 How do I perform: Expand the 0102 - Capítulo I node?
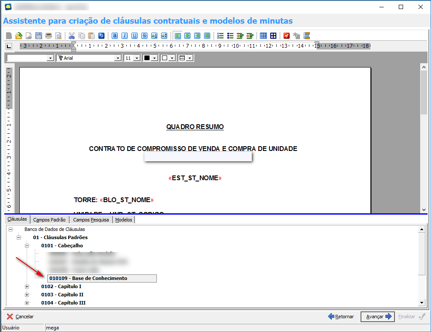(27, 286)
